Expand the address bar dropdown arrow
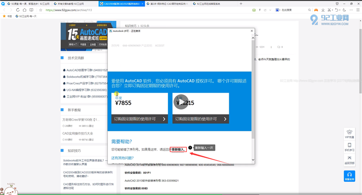Viewport: 362px width, 195px height. [270, 10]
